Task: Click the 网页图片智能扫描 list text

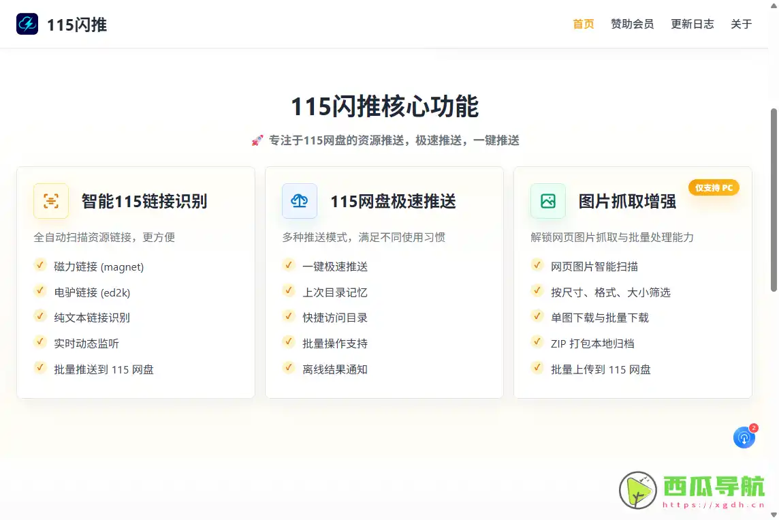Action: 594,266
